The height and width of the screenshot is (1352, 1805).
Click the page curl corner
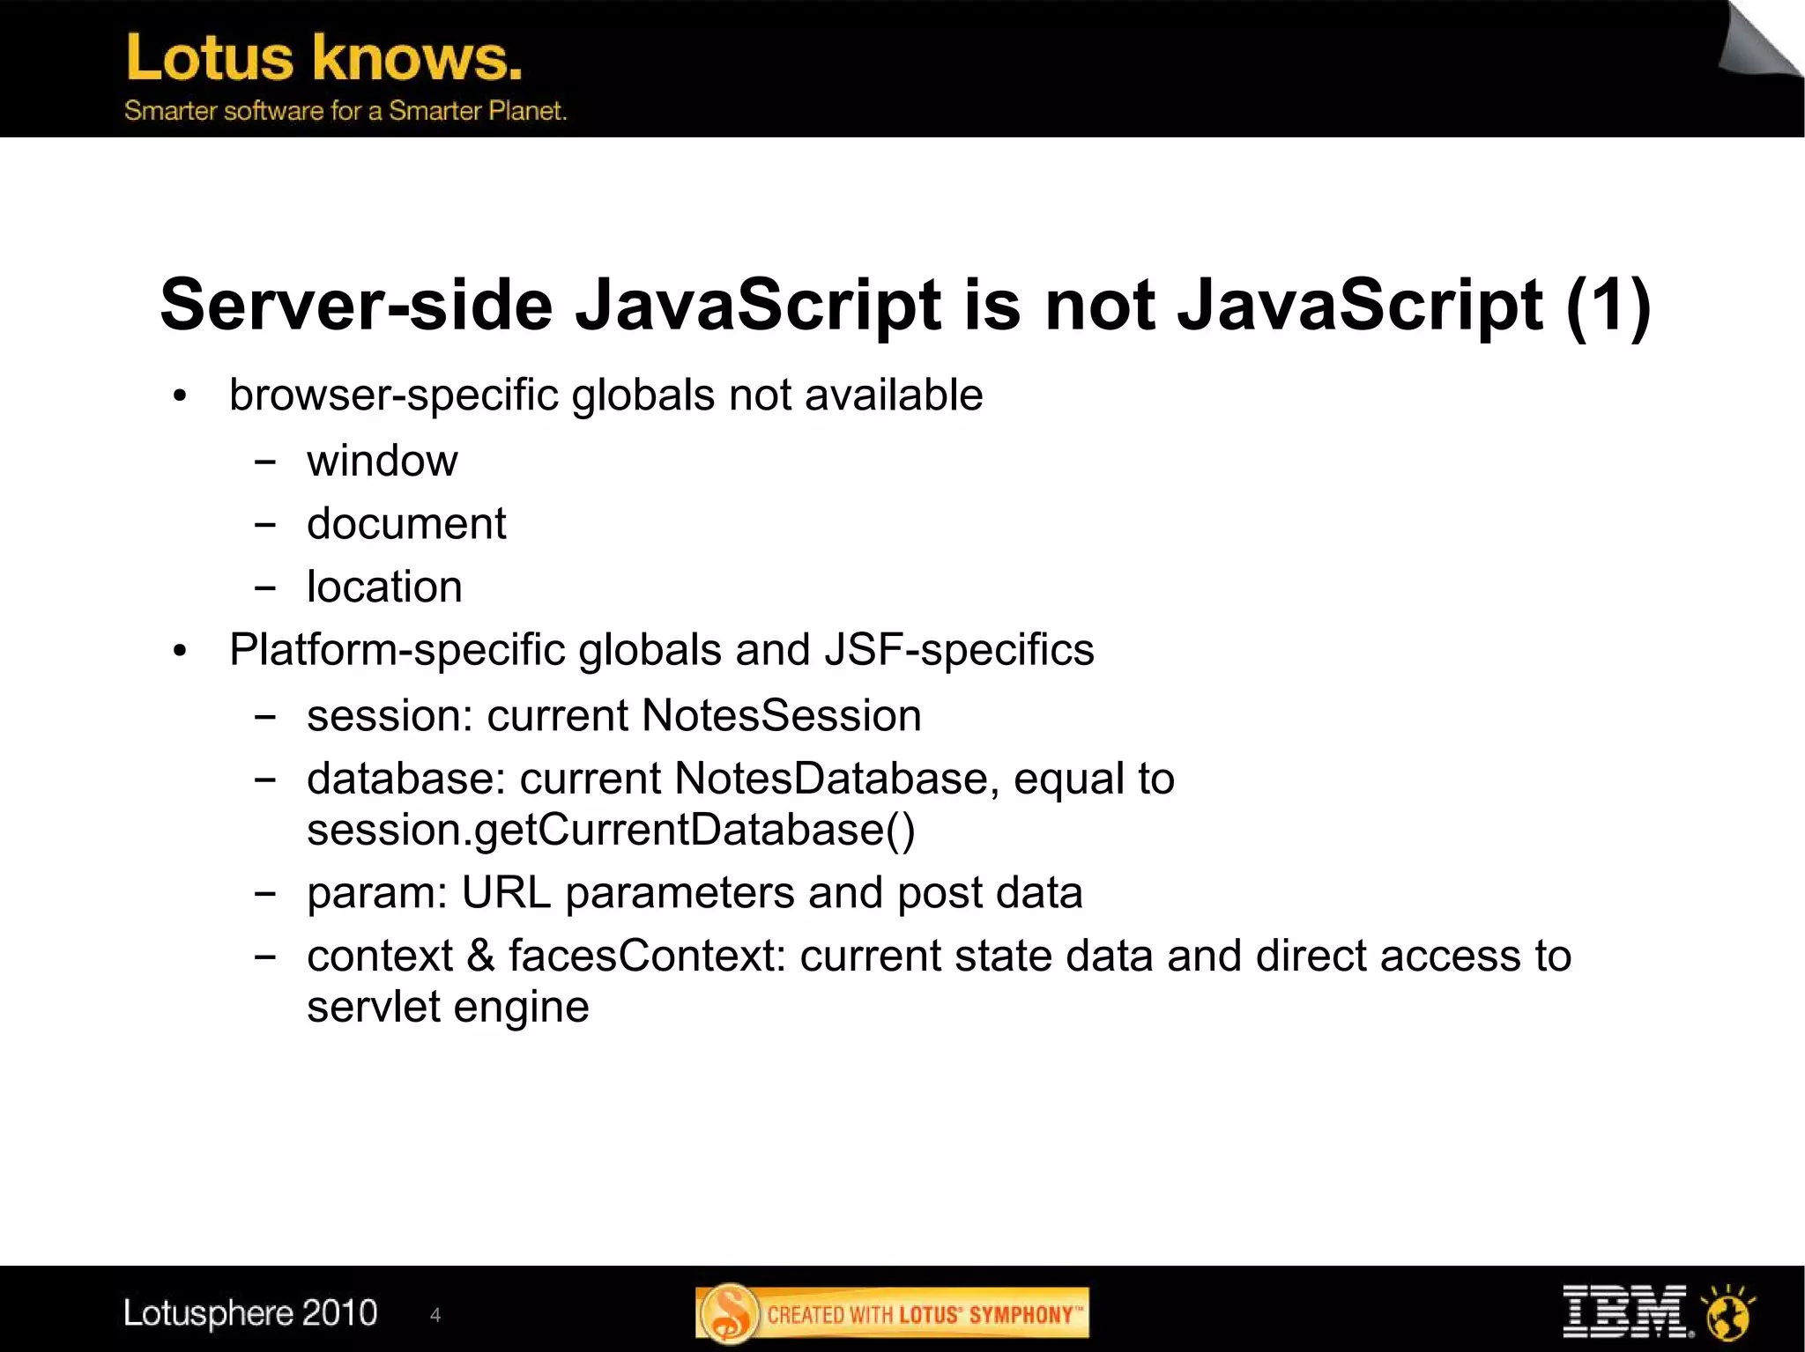pyautogui.click(x=1759, y=39)
